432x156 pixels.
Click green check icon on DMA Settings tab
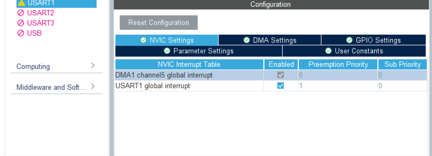[x=247, y=40]
